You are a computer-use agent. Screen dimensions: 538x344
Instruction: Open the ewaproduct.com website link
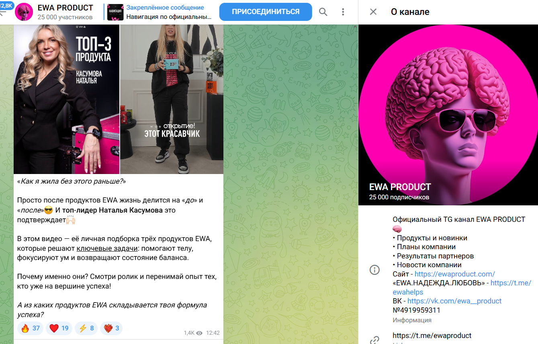(x=455, y=274)
